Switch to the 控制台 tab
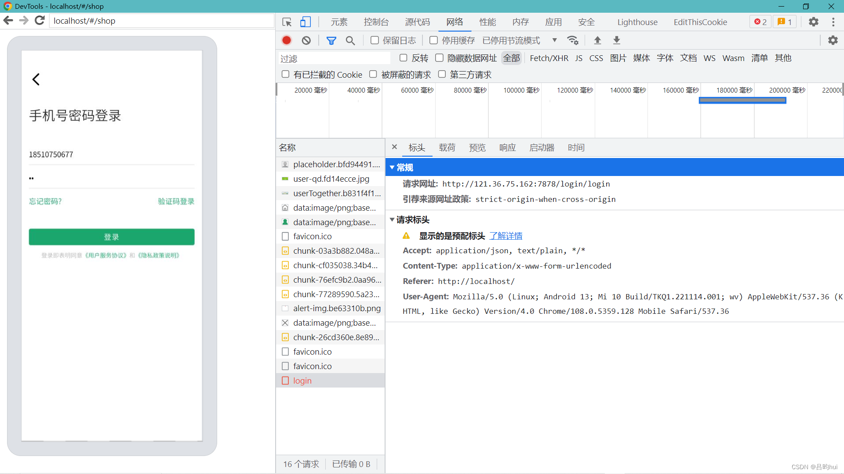 coord(376,22)
